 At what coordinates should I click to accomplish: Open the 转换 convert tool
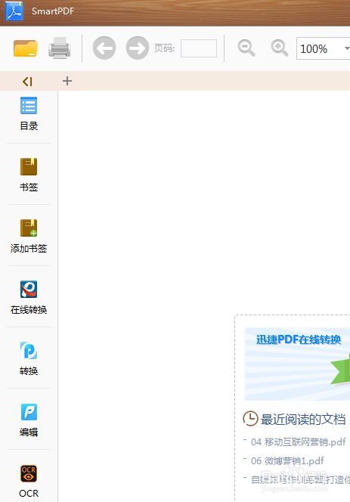(x=29, y=358)
